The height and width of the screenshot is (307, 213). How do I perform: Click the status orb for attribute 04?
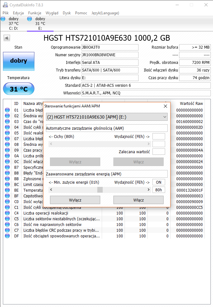7,127
